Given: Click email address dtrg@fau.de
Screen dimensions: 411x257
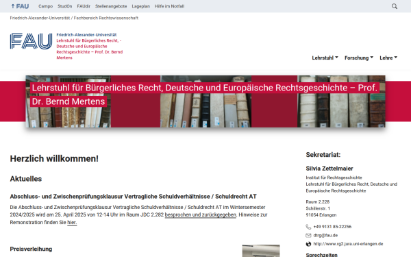Looking at the screenshot, I should 325,236.
